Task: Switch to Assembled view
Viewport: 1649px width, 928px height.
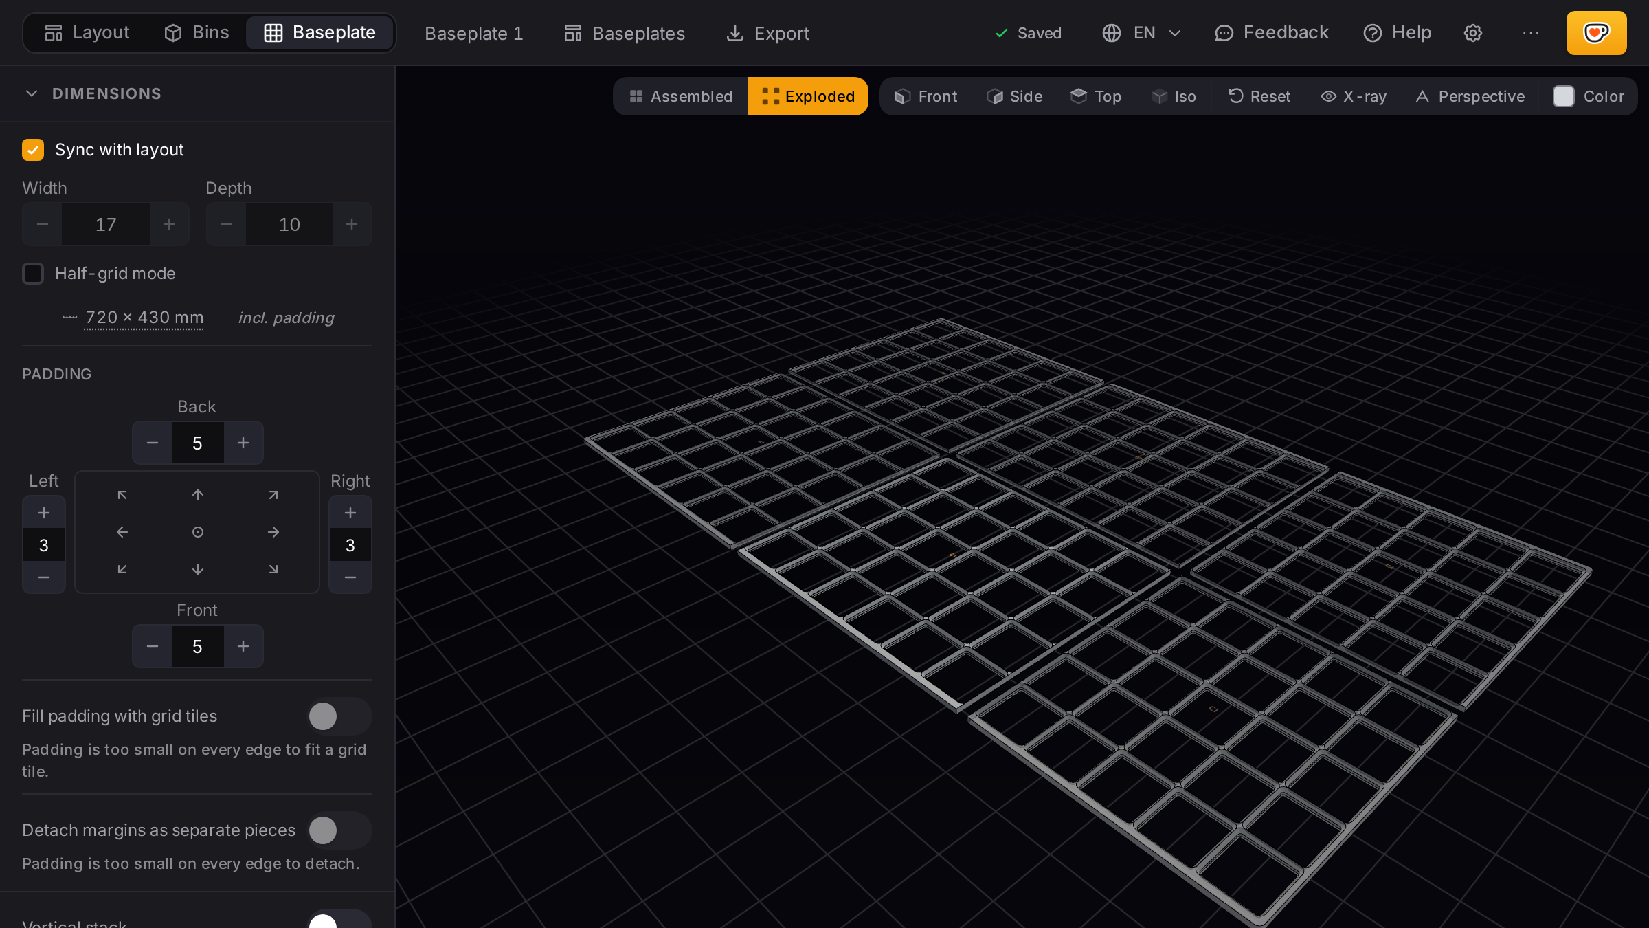Action: coord(681,96)
